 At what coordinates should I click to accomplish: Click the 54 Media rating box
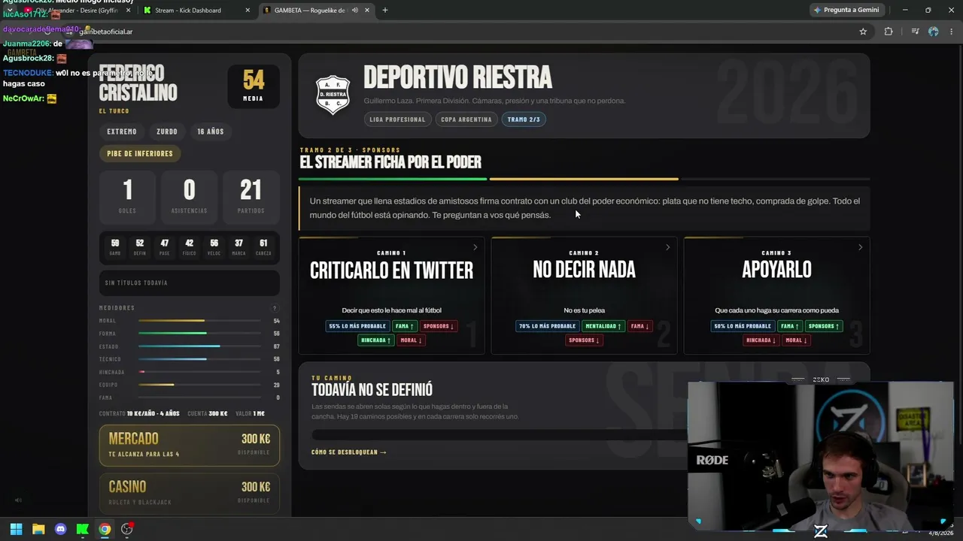(x=254, y=86)
